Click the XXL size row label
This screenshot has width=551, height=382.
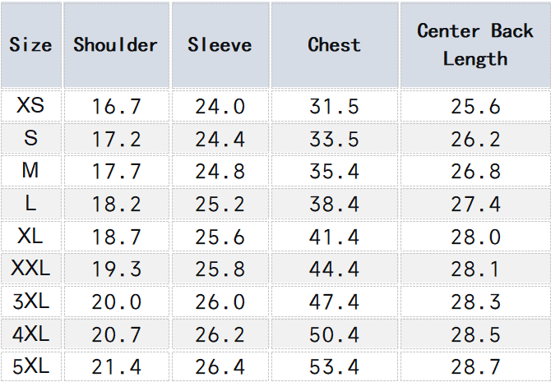30,269
